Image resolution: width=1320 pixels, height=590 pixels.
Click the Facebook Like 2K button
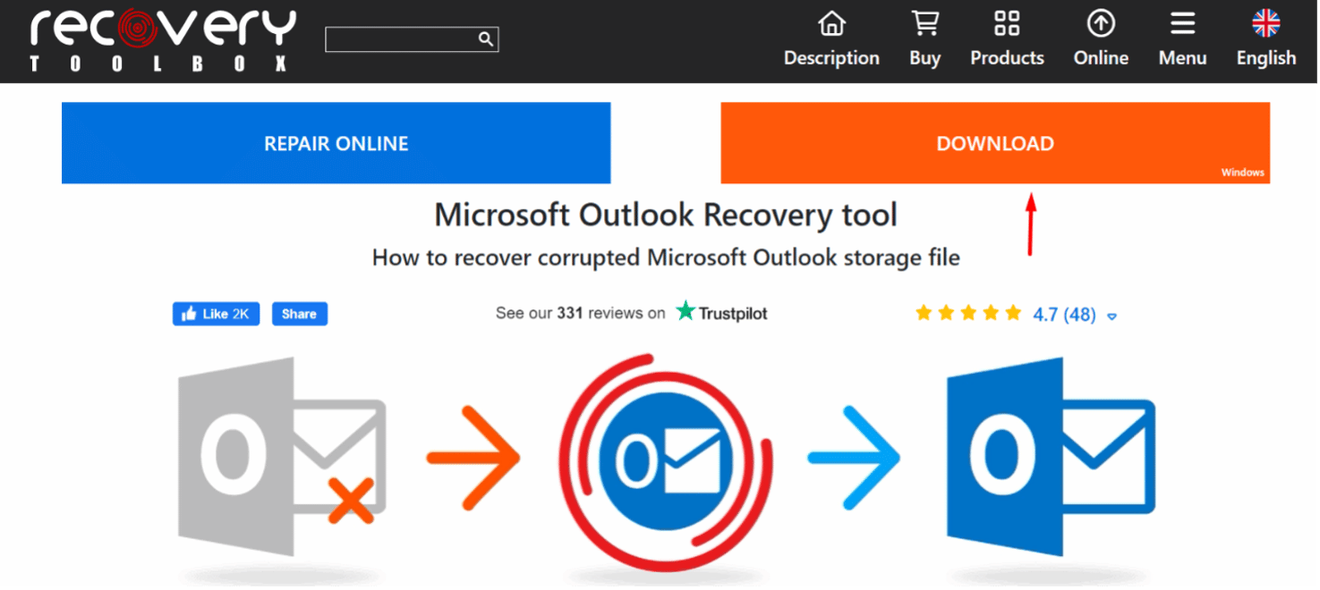(x=216, y=314)
